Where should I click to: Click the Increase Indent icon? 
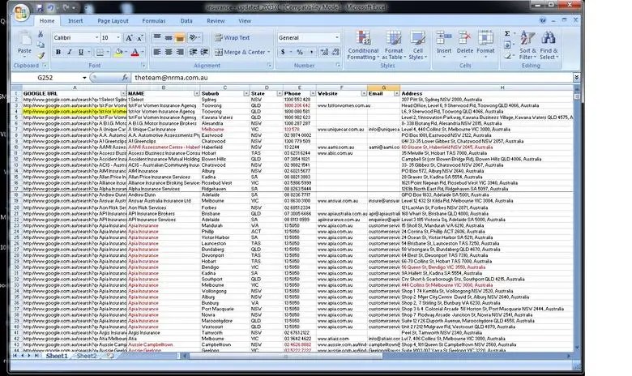point(204,52)
